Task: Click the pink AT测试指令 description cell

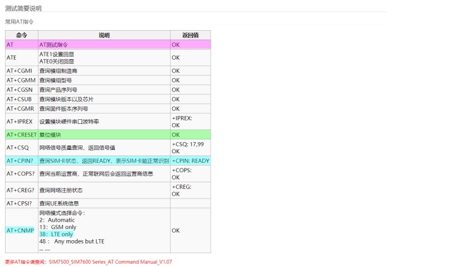Action: tap(104, 44)
